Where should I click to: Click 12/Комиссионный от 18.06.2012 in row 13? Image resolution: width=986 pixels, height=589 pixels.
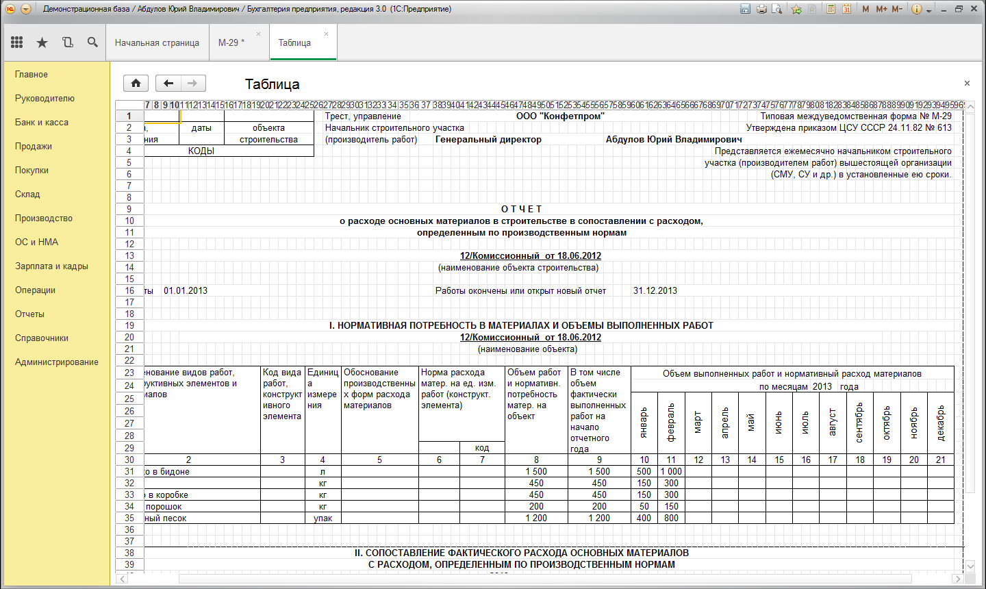(531, 255)
